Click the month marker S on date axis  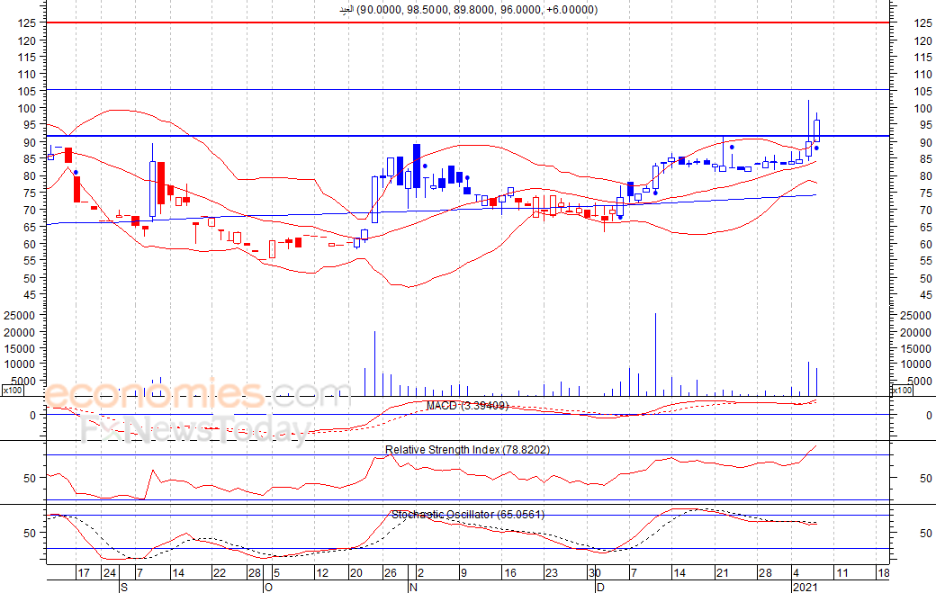(124, 587)
